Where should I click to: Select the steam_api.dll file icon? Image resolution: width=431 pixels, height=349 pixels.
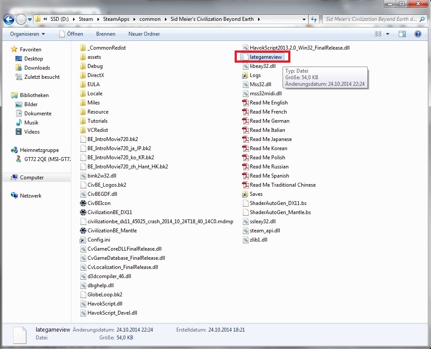(x=246, y=231)
